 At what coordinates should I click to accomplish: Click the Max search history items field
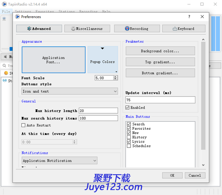98,118
